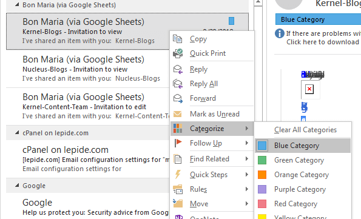Open the Categorize submenu arrow
The width and height of the screenshot is (361, 219).
(x=247, y=128)
